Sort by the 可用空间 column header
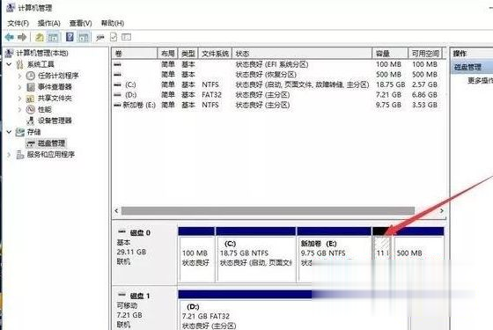The width and height of the screenshot is (493, 330). [425, 54]
